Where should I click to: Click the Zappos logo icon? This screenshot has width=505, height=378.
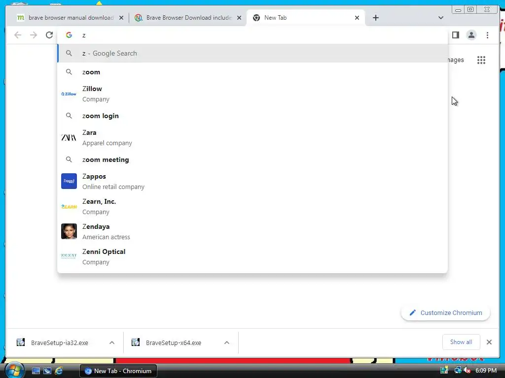(69, 181)
